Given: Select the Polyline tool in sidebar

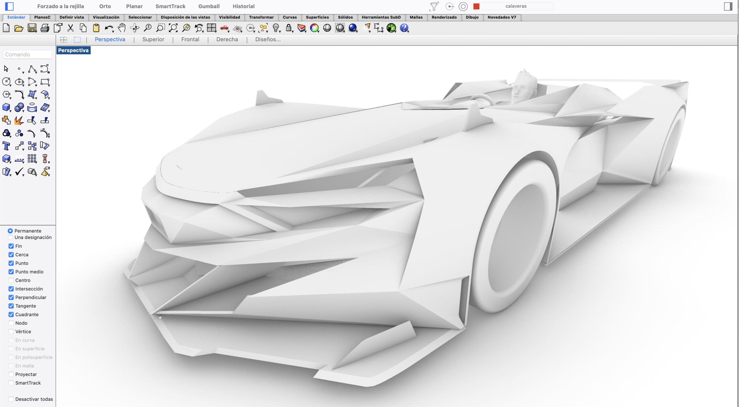Looking at the screenshot, I should (x=32, y=69).
